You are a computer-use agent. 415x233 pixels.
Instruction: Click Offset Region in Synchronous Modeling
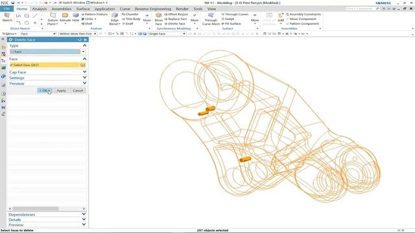[176, 14]
